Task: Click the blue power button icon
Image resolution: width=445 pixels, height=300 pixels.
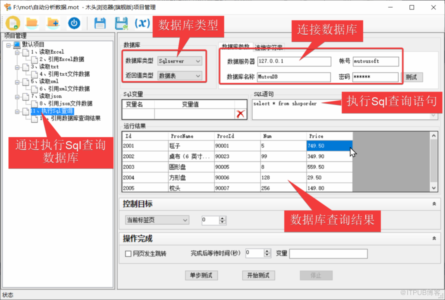Action: tap(74, 22)
